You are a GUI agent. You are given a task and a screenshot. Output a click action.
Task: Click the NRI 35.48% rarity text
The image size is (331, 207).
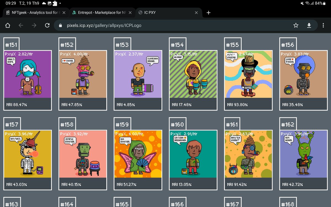point(292,105)
